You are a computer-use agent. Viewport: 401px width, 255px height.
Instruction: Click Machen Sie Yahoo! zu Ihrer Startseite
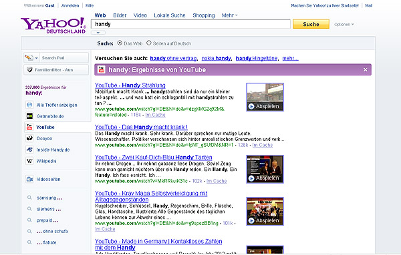325,5
